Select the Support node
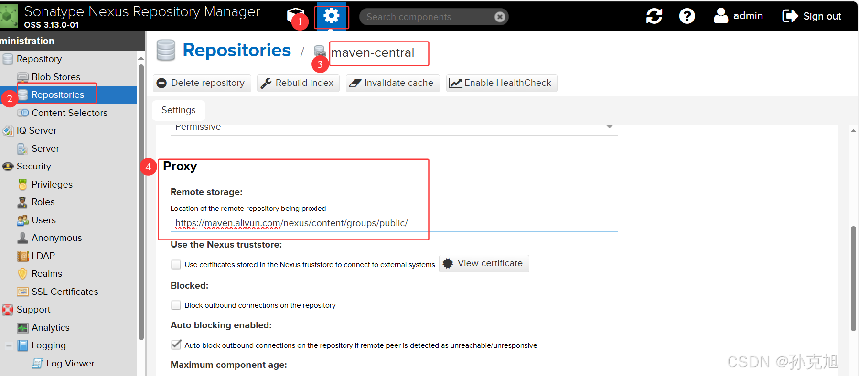Viewport: 859px width, 376px height. coord(33,309)
